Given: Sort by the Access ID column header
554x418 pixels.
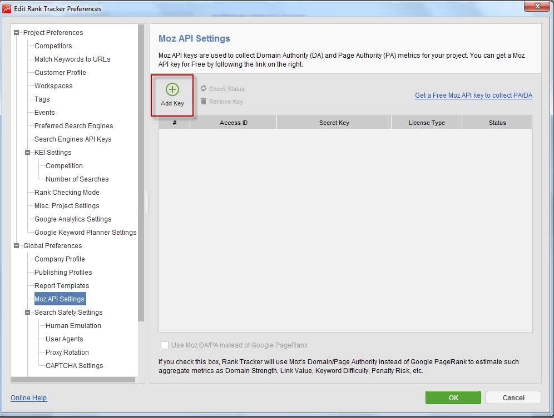Looking at the screenshot, I should pos(234,122).
